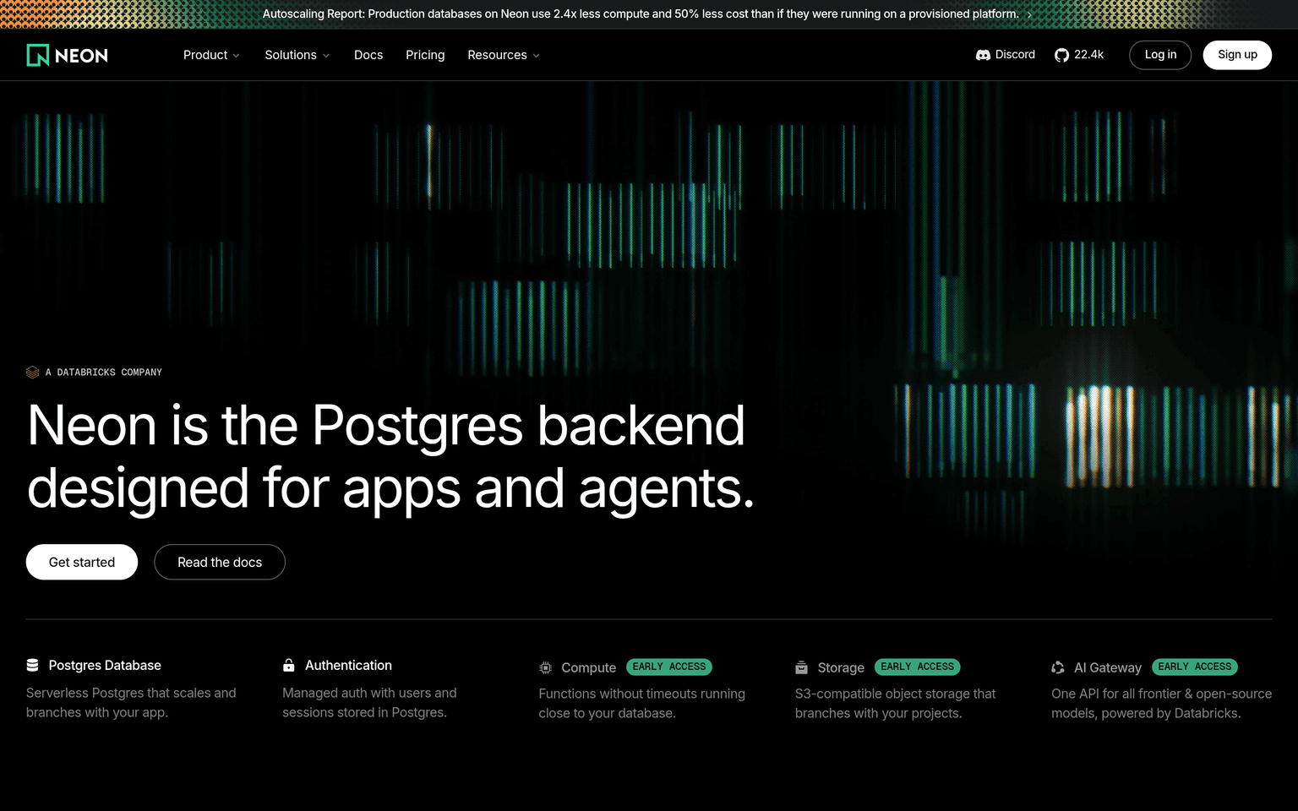Open the Product menu
Screen dimensions: 1298x811
211,55
